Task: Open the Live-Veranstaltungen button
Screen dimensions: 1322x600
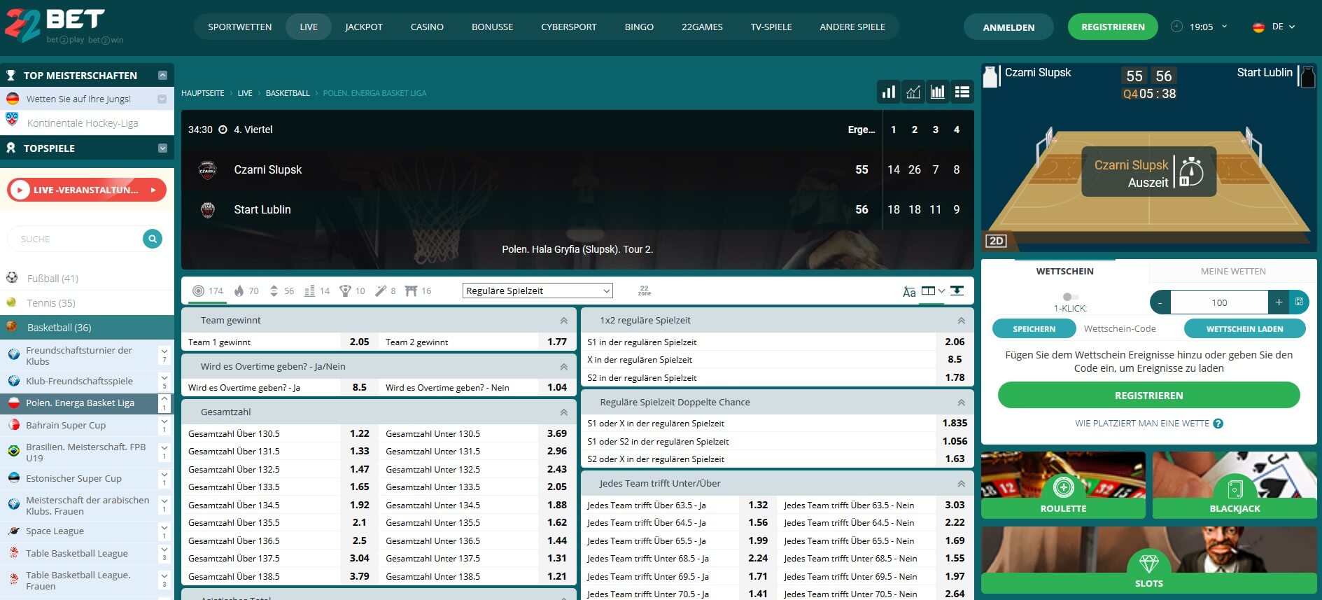Action: point(87,190)
